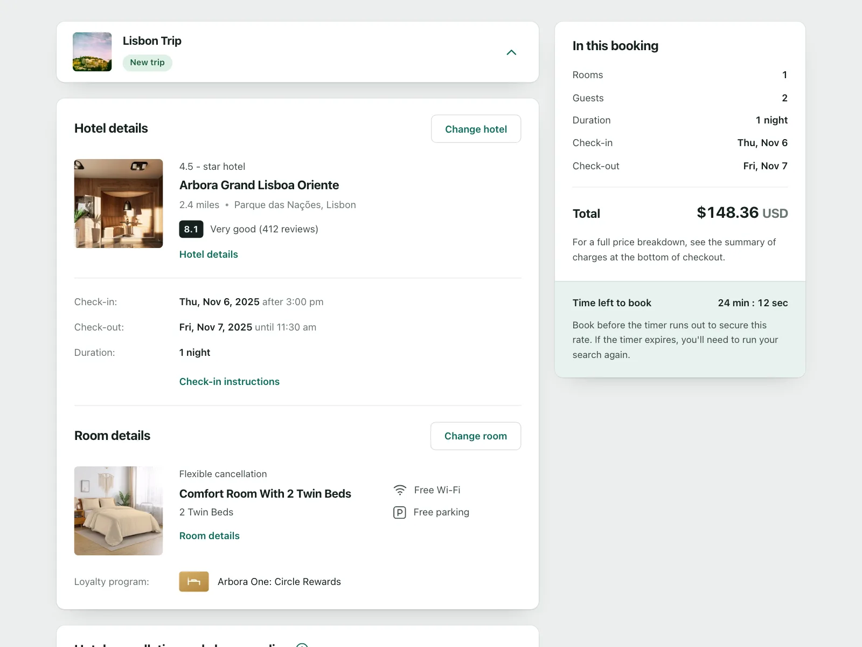The image size is (862, 647).
Task: Click the Thu, Nov 6 summary check-in value
Action: (x=762, y=143)
